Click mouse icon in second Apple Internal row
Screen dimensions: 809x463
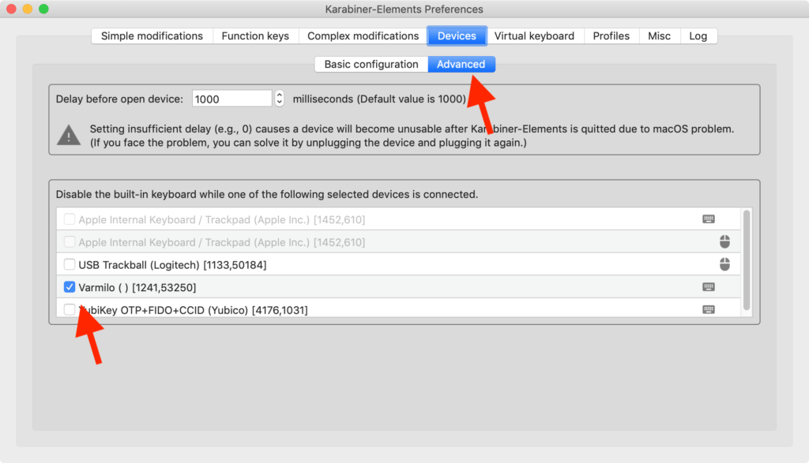pyautogui.click(x=724, y=242)
